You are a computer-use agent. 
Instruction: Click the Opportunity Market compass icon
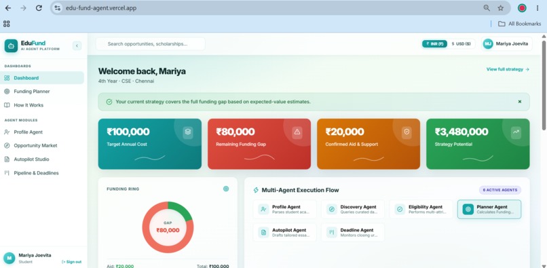point(7,145)
